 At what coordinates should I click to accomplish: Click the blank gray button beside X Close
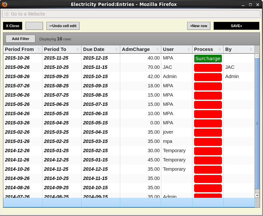pos(34,26)
